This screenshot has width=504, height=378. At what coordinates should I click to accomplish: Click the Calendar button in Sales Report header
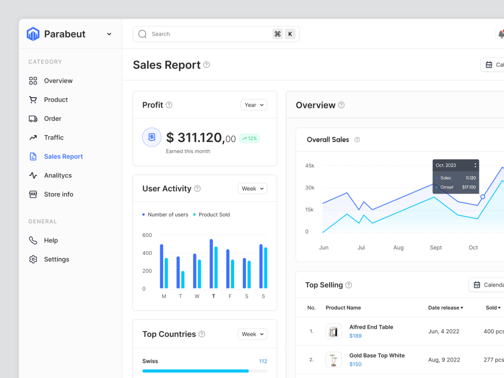click(492, 65)
